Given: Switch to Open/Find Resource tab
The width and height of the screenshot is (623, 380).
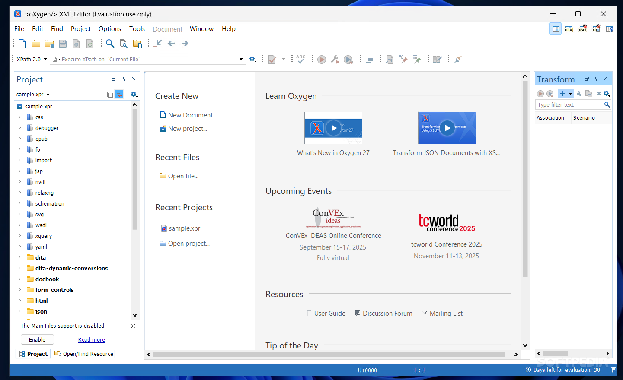Looking at the screenshot, I should [x=84, y=354].
